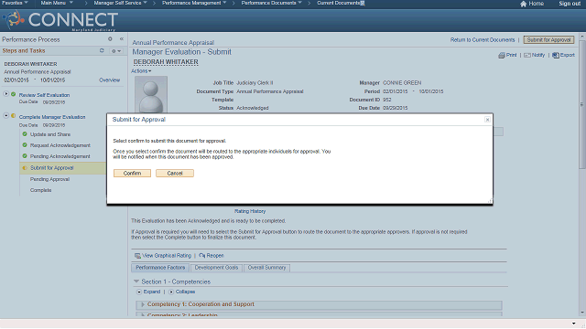Click the Reopen icon

point(202,256)
